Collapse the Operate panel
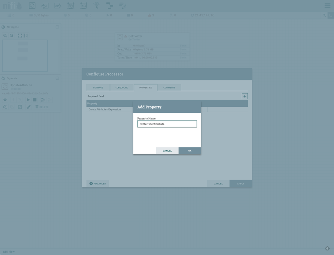Screen dimensions: 334x255 click(x=57, y=78)
